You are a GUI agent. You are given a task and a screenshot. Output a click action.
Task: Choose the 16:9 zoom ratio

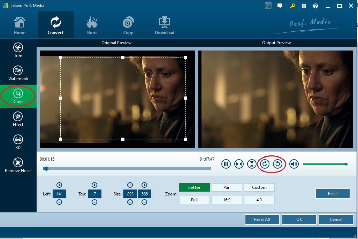[x=227, y=200]
